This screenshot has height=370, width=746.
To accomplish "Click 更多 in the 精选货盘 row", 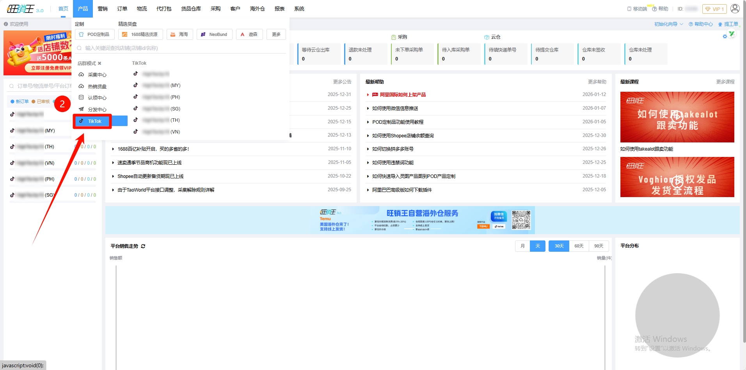I will [276, 34].
